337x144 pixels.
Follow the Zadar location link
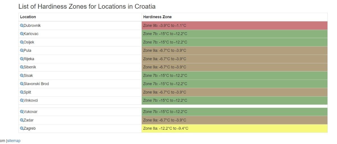28,120
